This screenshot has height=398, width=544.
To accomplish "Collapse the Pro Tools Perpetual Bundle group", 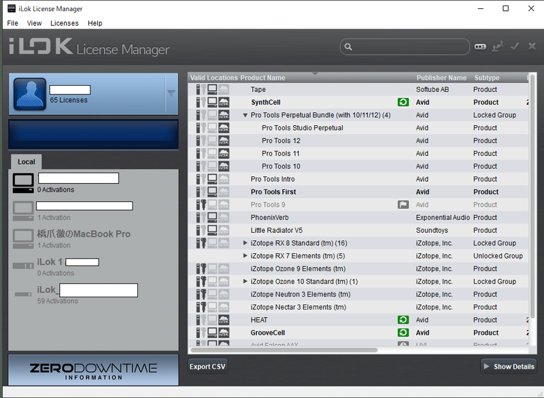I will pos(245,115).
